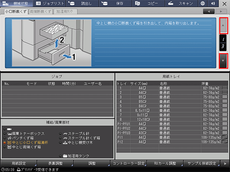This screenshot has height=172, width=230.
Task: Open the 読出し recall tab
Action: 82,4
